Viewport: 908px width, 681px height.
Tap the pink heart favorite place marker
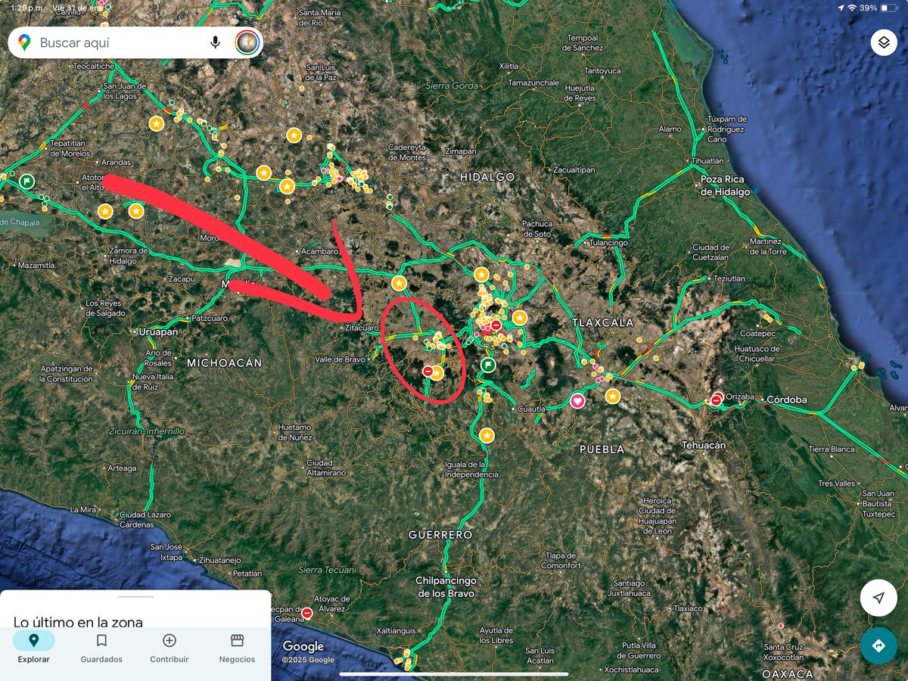coord(577,401)
